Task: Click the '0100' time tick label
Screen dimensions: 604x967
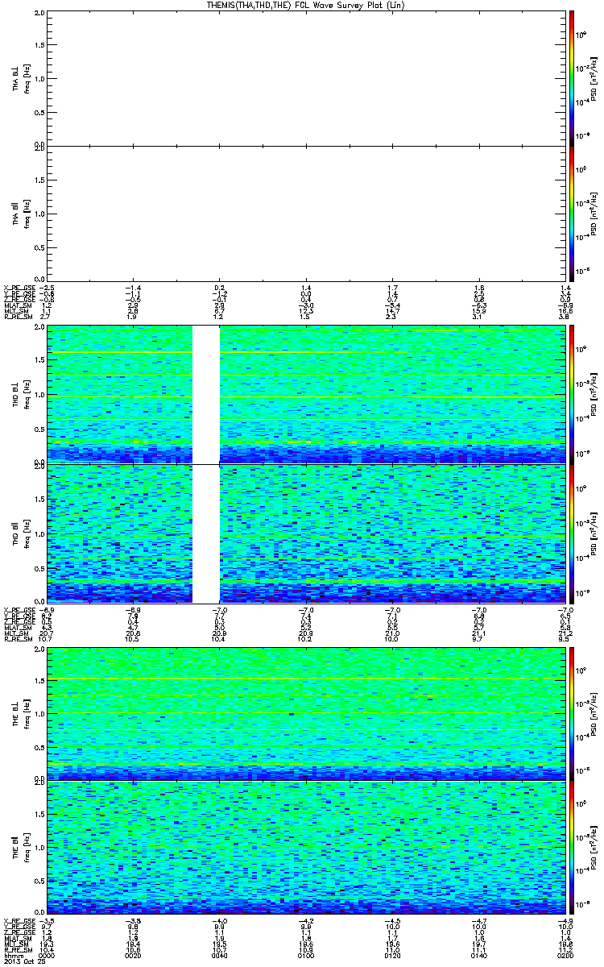Action: click(x=305, y=957)
